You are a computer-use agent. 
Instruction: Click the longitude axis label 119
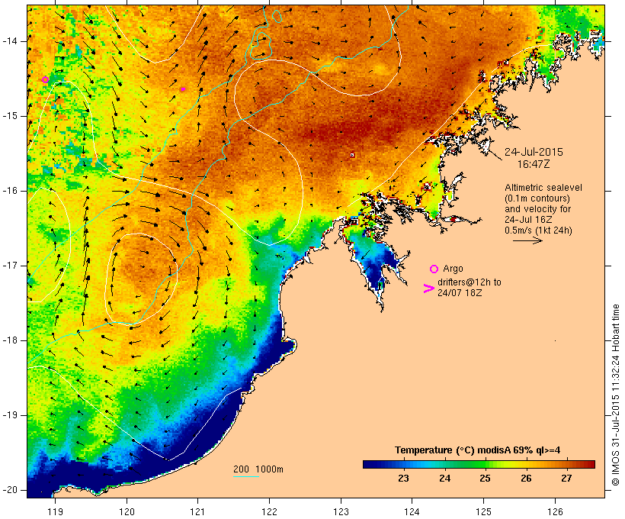pos(56,511)
